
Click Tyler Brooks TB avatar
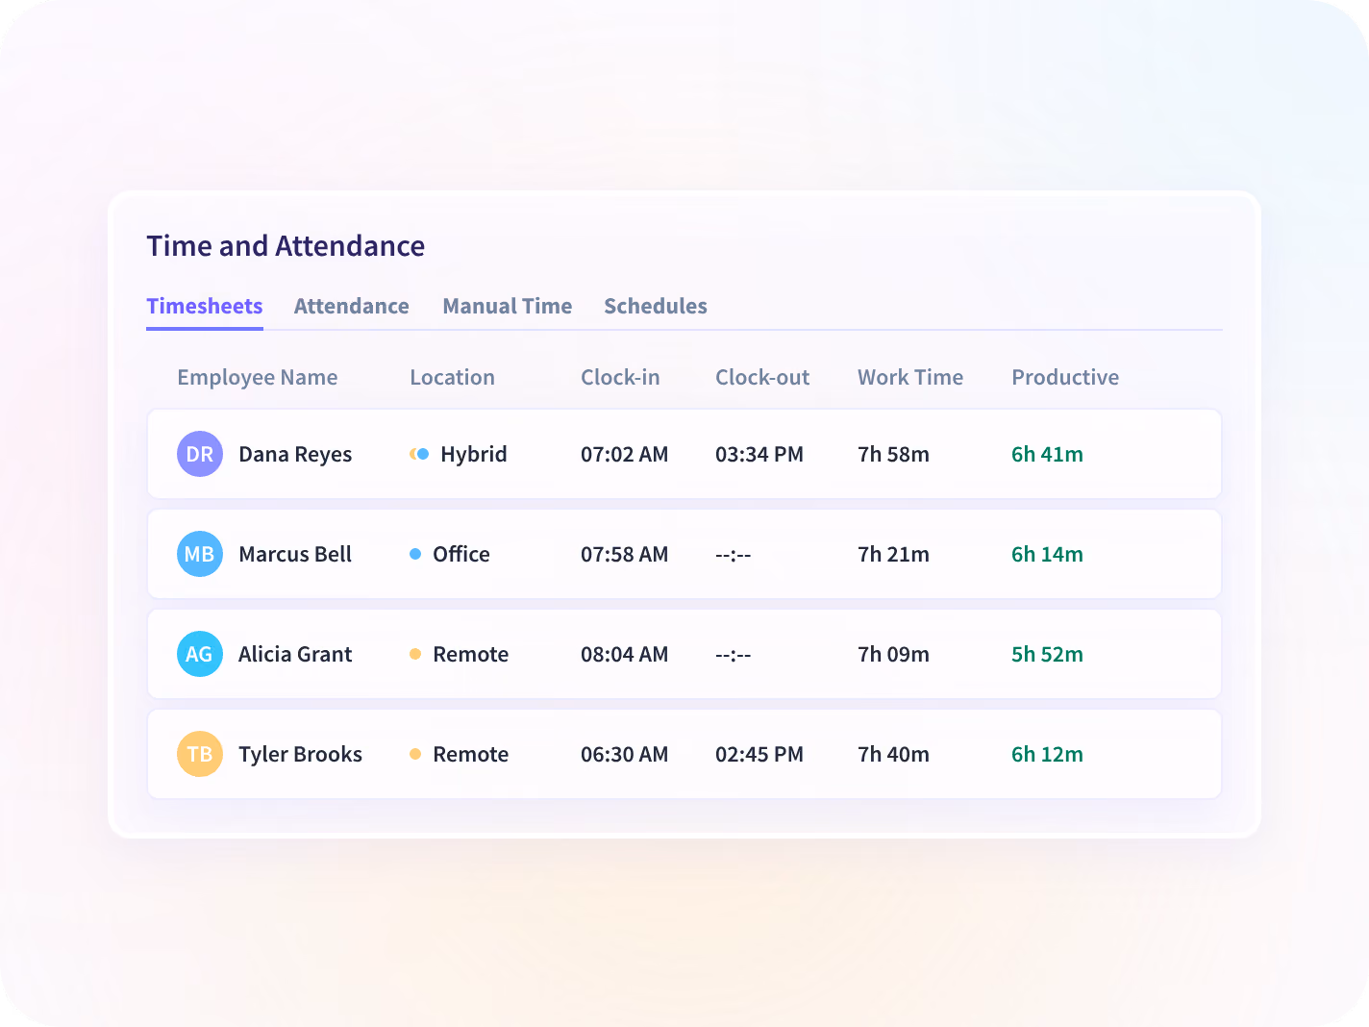(200, 754)
